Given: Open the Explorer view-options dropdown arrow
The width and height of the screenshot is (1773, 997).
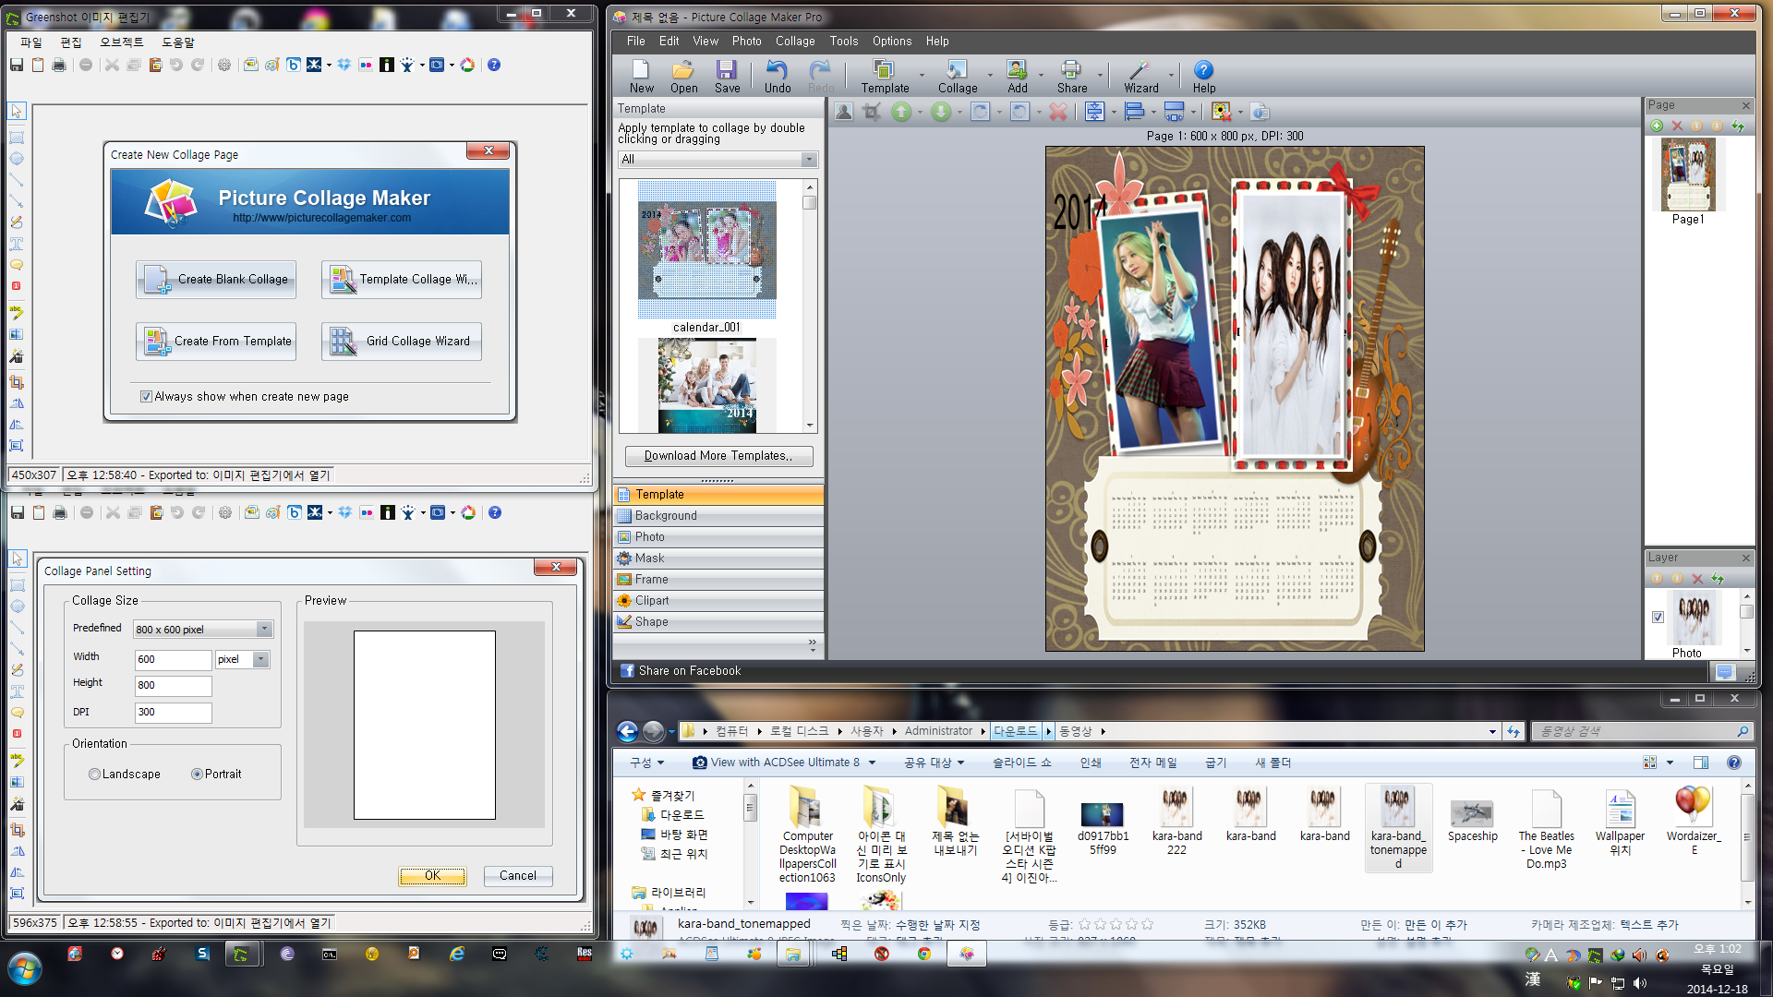Looking at the screenshot, I should [x=1670, y=763].
